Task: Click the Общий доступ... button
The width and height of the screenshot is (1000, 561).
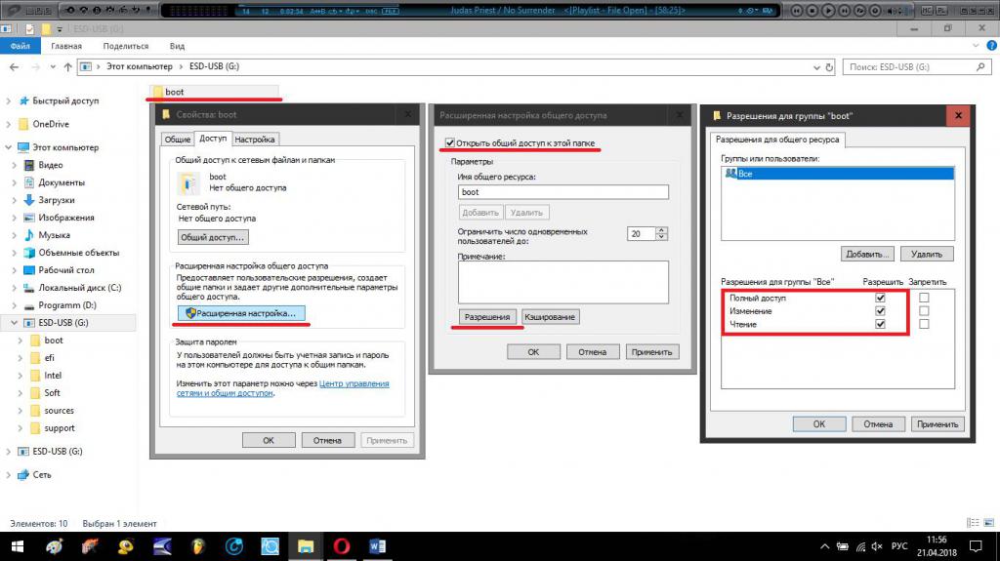Action: click(x=212, y=237)
